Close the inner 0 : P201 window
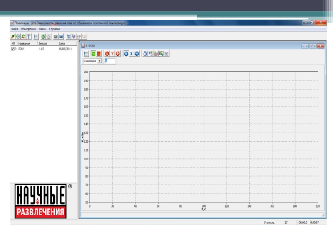This screenshot has width=333, height=250. (321, 46)
